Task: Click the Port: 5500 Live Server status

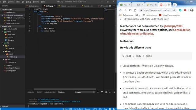Action: click(x=67, y=109)
